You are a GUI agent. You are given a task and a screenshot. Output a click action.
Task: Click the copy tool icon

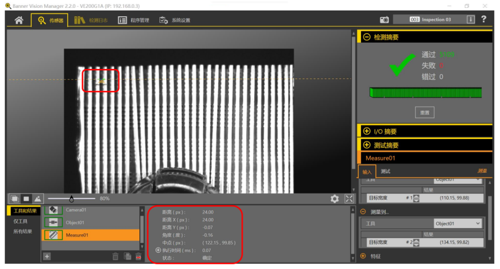tap(127, 256)
